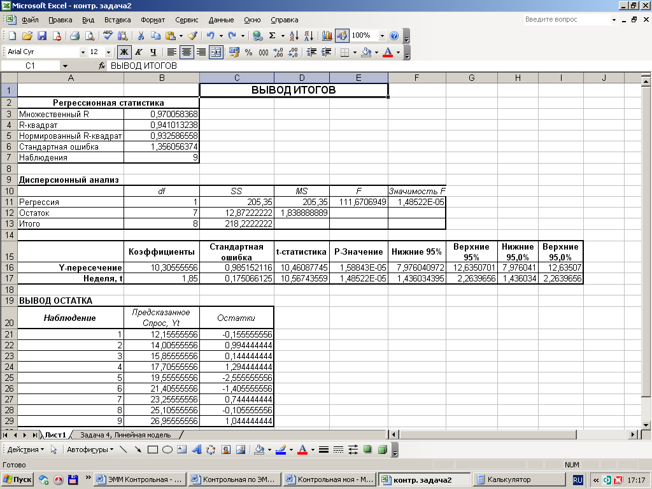Click the AutoSum sigma icon

[x=273, y=36]
